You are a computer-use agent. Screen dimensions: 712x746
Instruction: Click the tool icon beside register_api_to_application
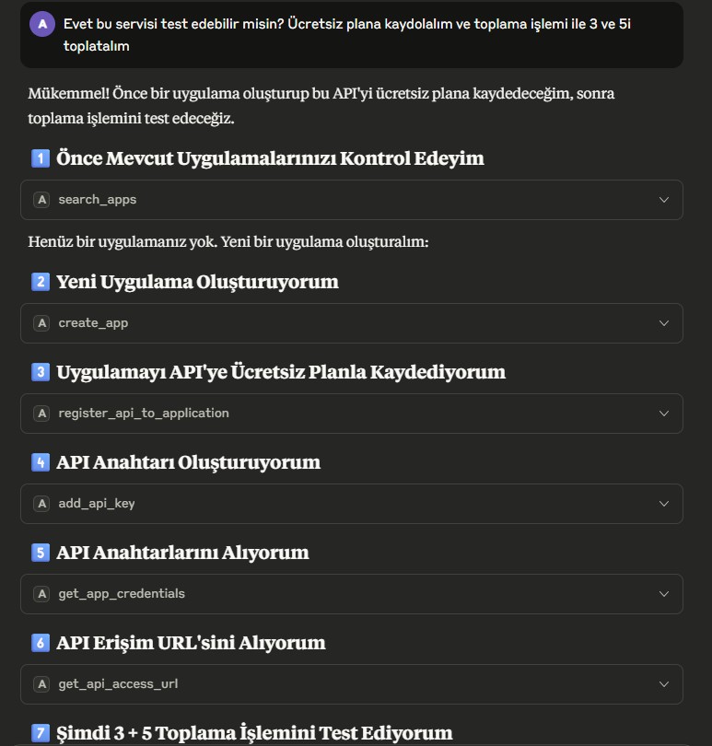pos(41,414)
